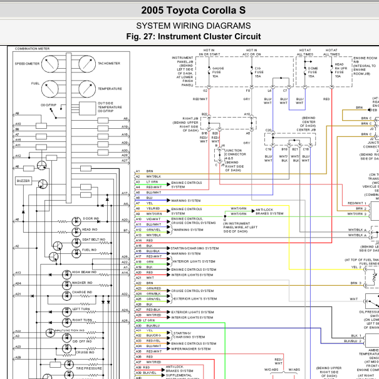The image size is (379, 379).
Task: Click the "TACHOMETER" label
Action: point(109,63)
